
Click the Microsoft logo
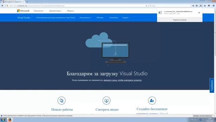23,11
